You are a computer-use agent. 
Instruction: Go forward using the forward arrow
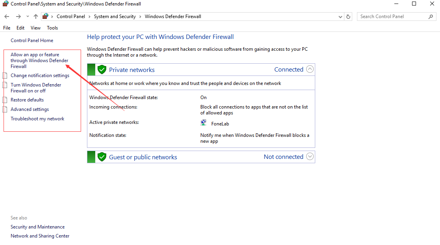18,17
